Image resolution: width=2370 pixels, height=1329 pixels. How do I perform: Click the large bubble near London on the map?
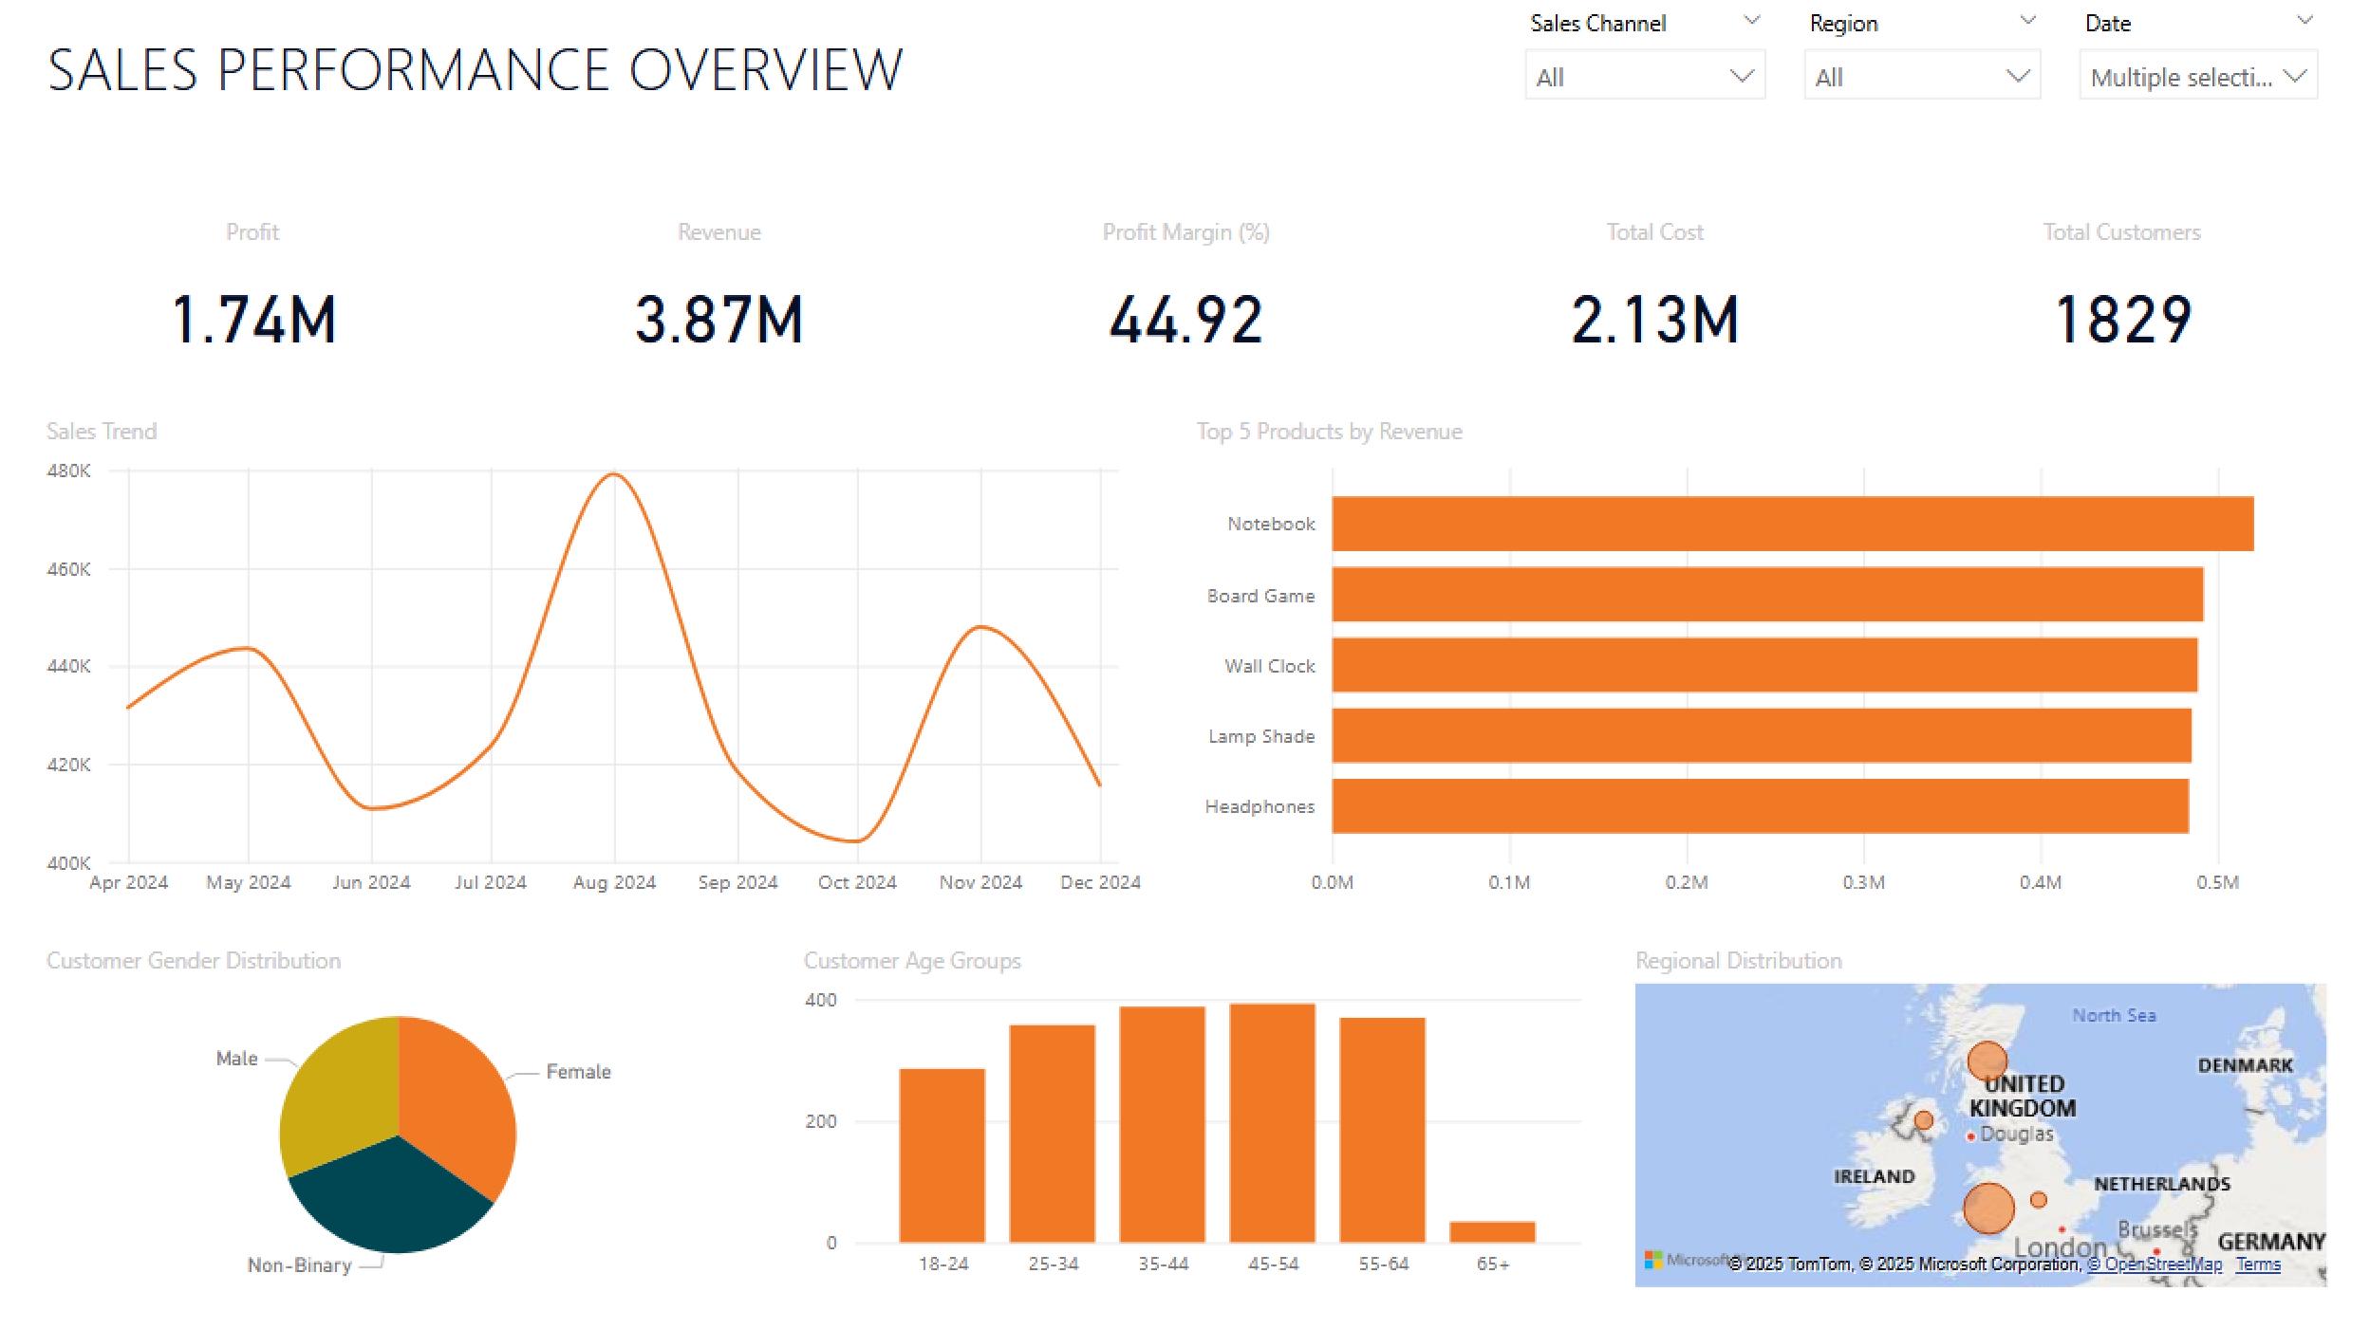pos(1989,1206)
